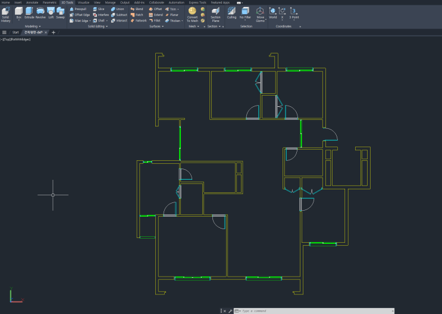
Task: Switch to the Start file tab
Action: coord(15,33)
